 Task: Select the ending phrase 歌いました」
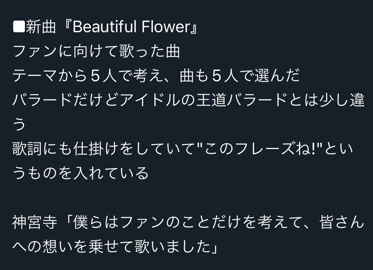point(176,246)
